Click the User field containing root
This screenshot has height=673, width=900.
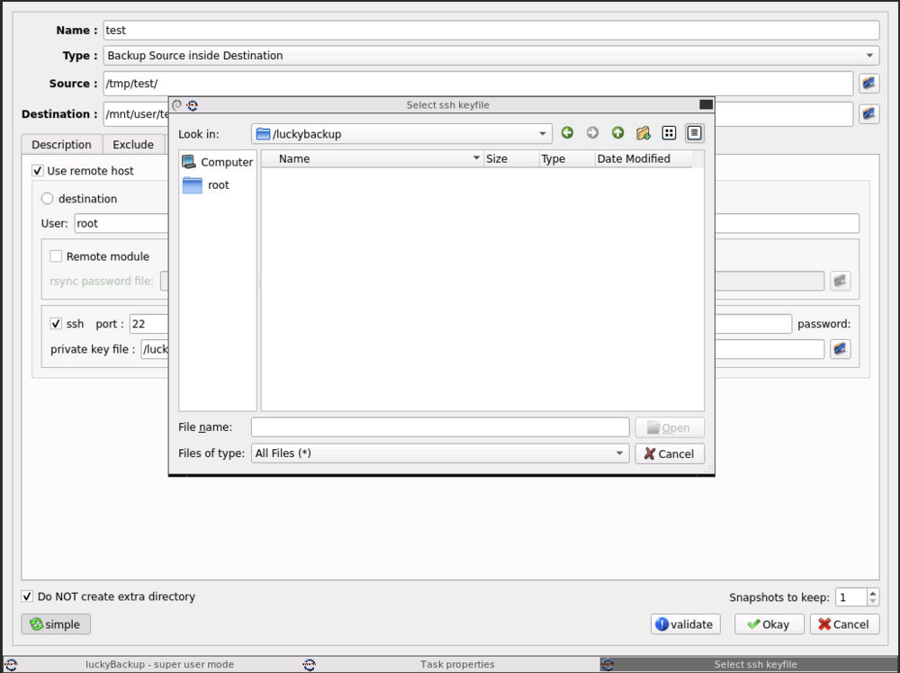point(121,223)
